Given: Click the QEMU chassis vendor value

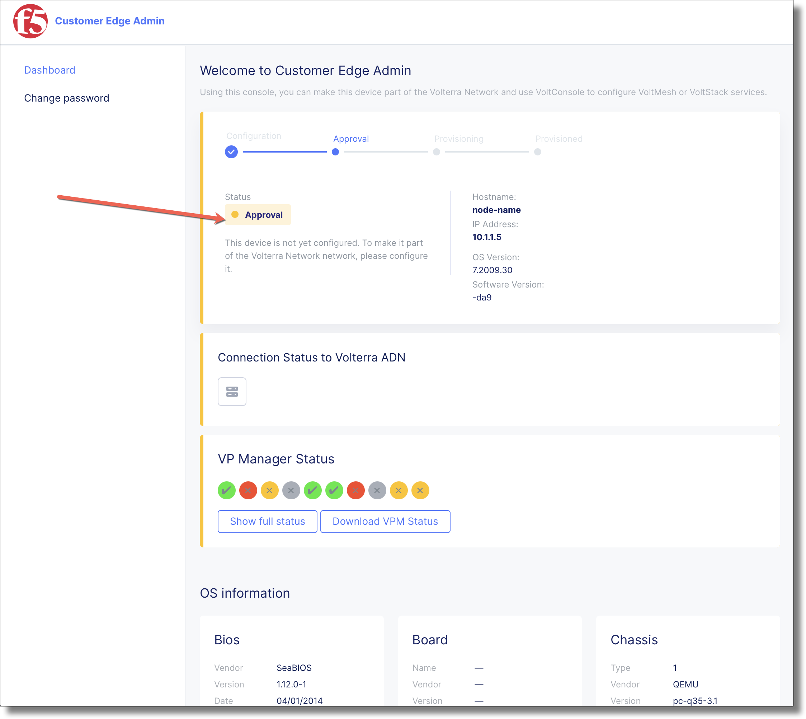Looking at the screenshot, I should pos(685,684).
